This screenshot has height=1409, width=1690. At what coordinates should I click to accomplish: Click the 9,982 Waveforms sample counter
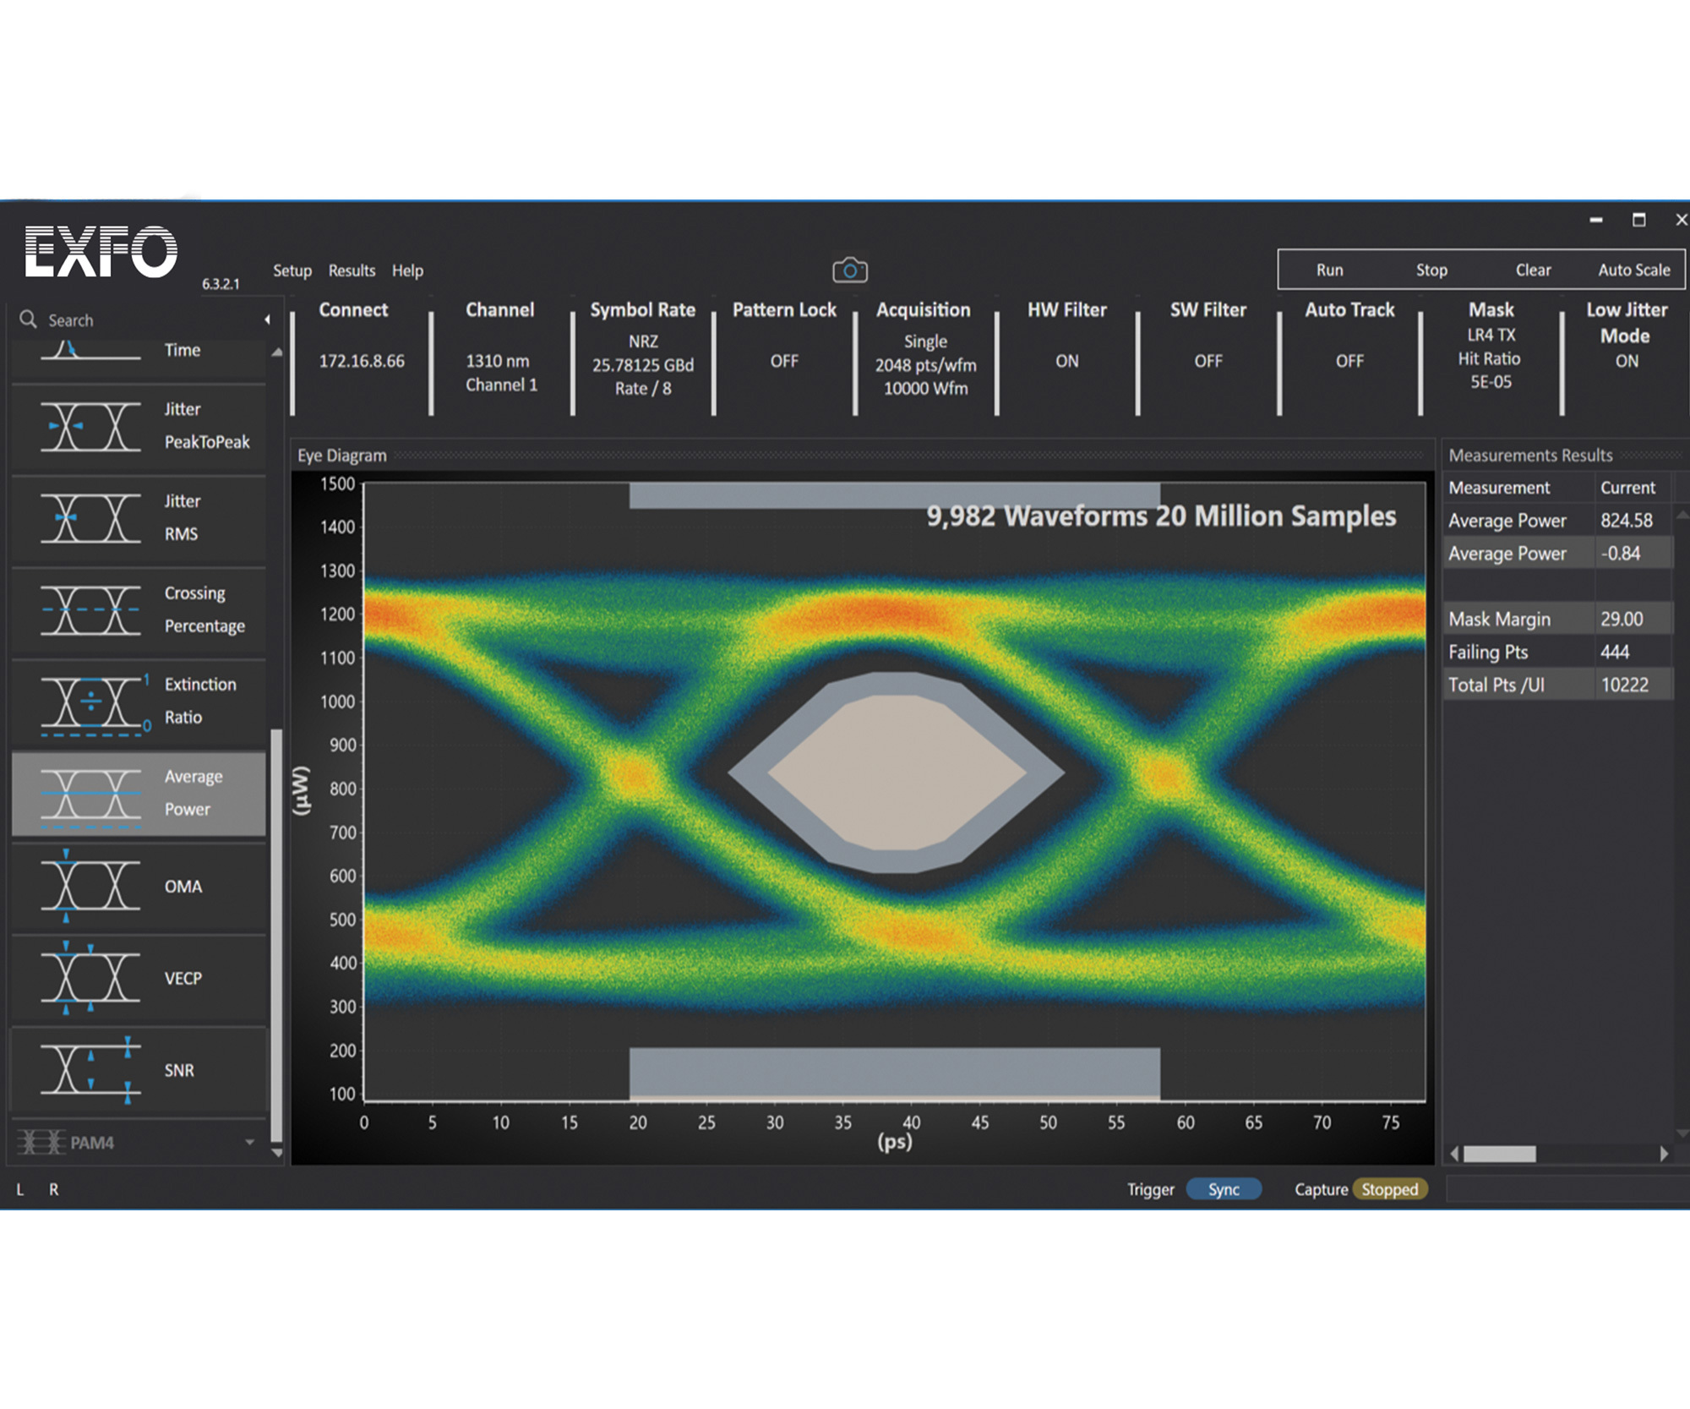pyautogui.click(x=1161, y=516)
